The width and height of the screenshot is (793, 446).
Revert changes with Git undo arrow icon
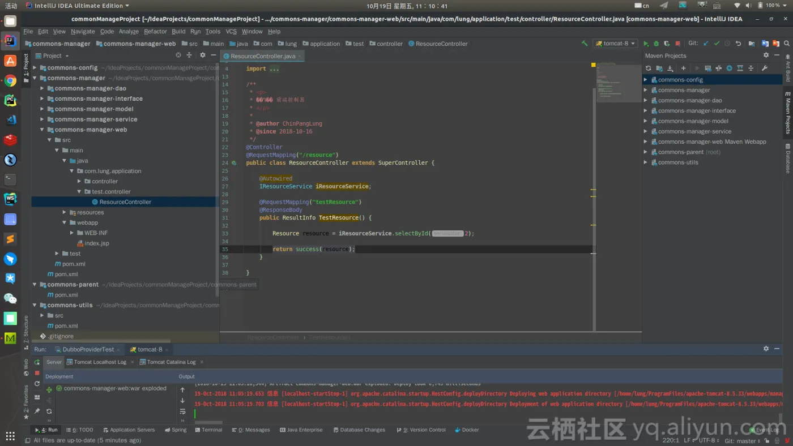738,44
